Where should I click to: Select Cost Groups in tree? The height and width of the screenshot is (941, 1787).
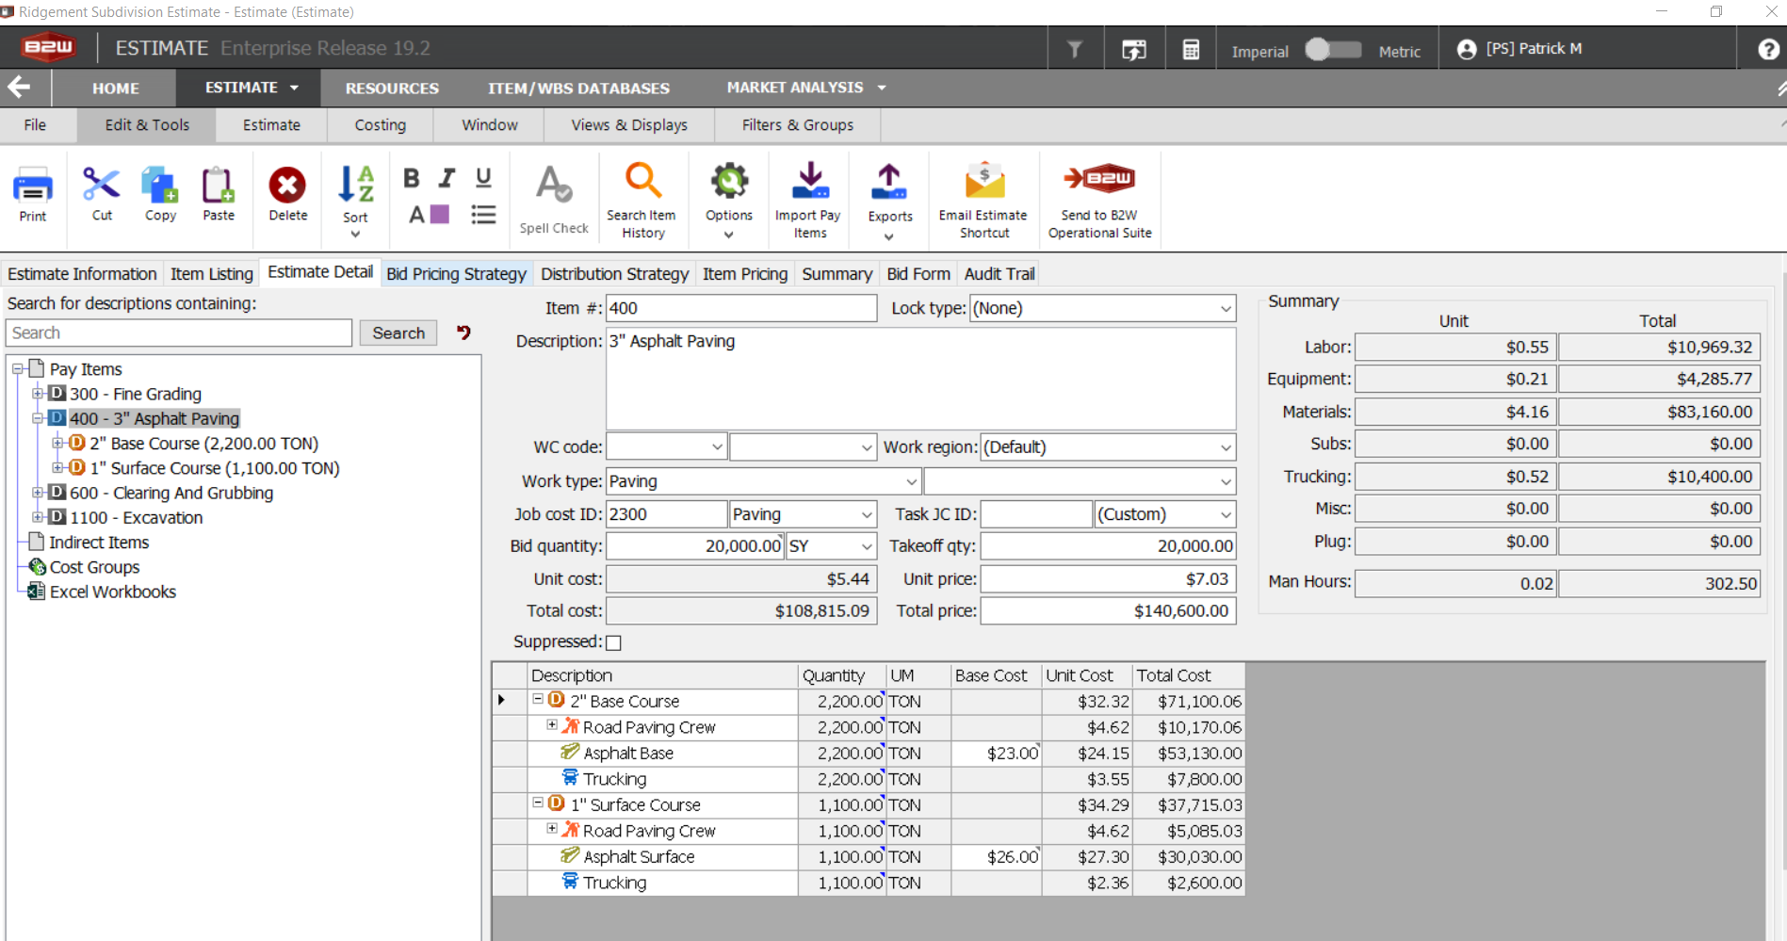pyautogui.click(x=94, y=567)
